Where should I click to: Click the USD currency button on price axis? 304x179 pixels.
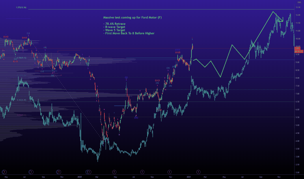click(x=299, y=2)
